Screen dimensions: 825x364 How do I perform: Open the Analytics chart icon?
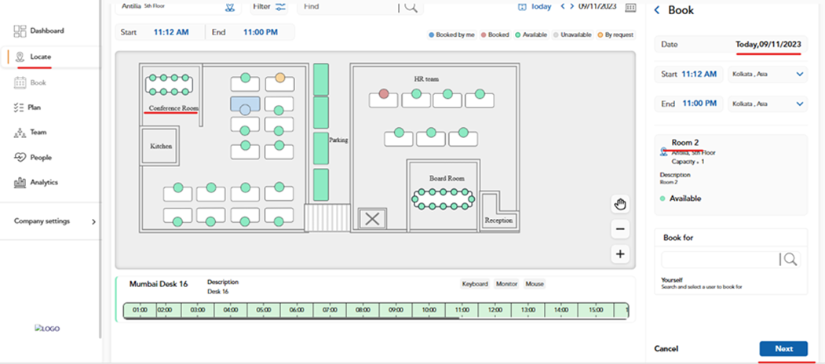click(x=20, y=183)
